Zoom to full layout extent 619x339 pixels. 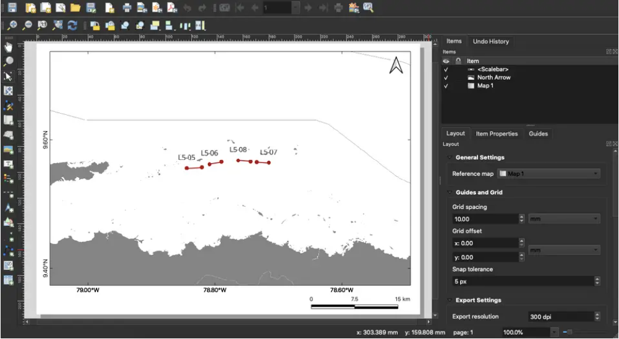[x=58, y=25]
